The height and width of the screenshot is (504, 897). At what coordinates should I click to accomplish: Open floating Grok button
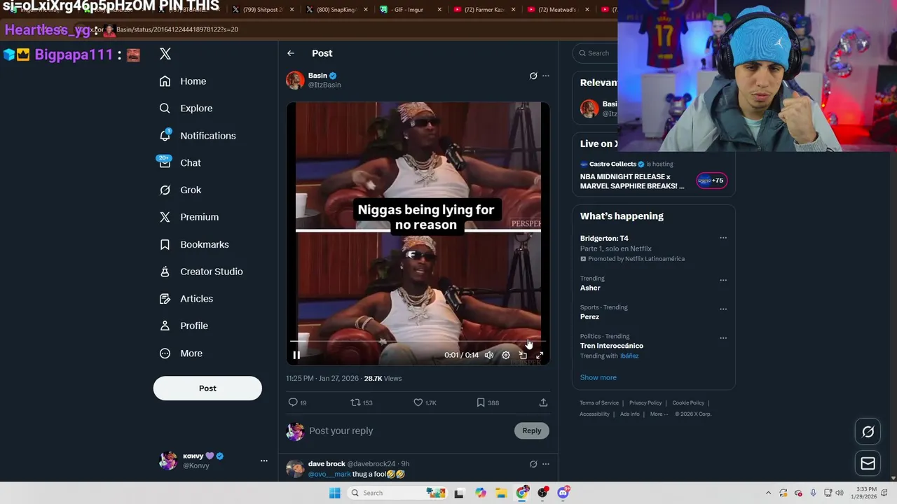point(868,432)
